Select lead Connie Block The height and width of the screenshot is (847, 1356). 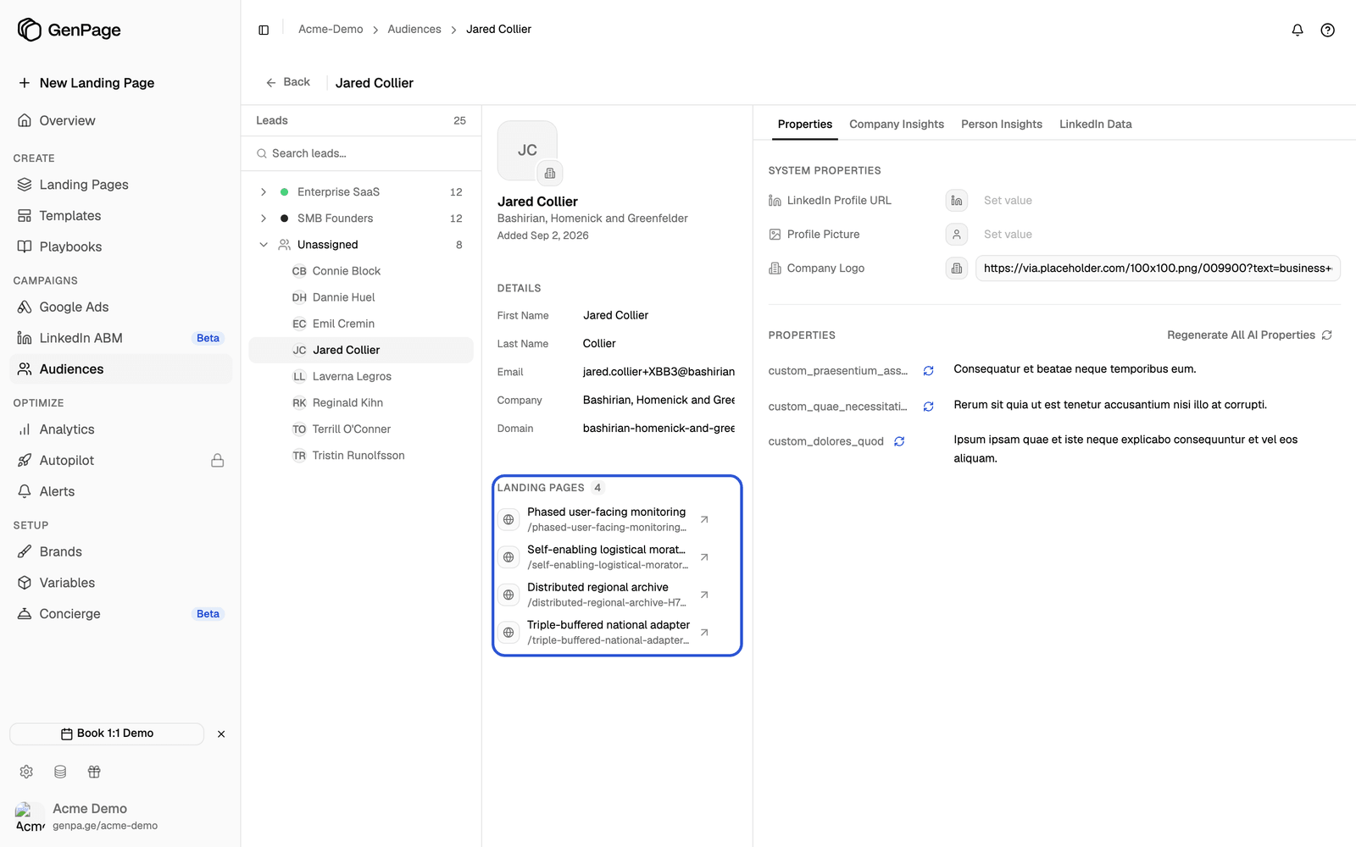tap(361, 271)
